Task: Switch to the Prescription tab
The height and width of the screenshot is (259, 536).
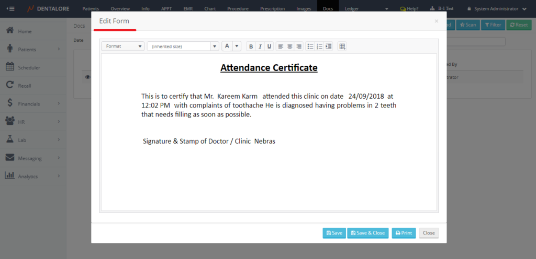Action: pyautogui.click(x=273, y=9)
